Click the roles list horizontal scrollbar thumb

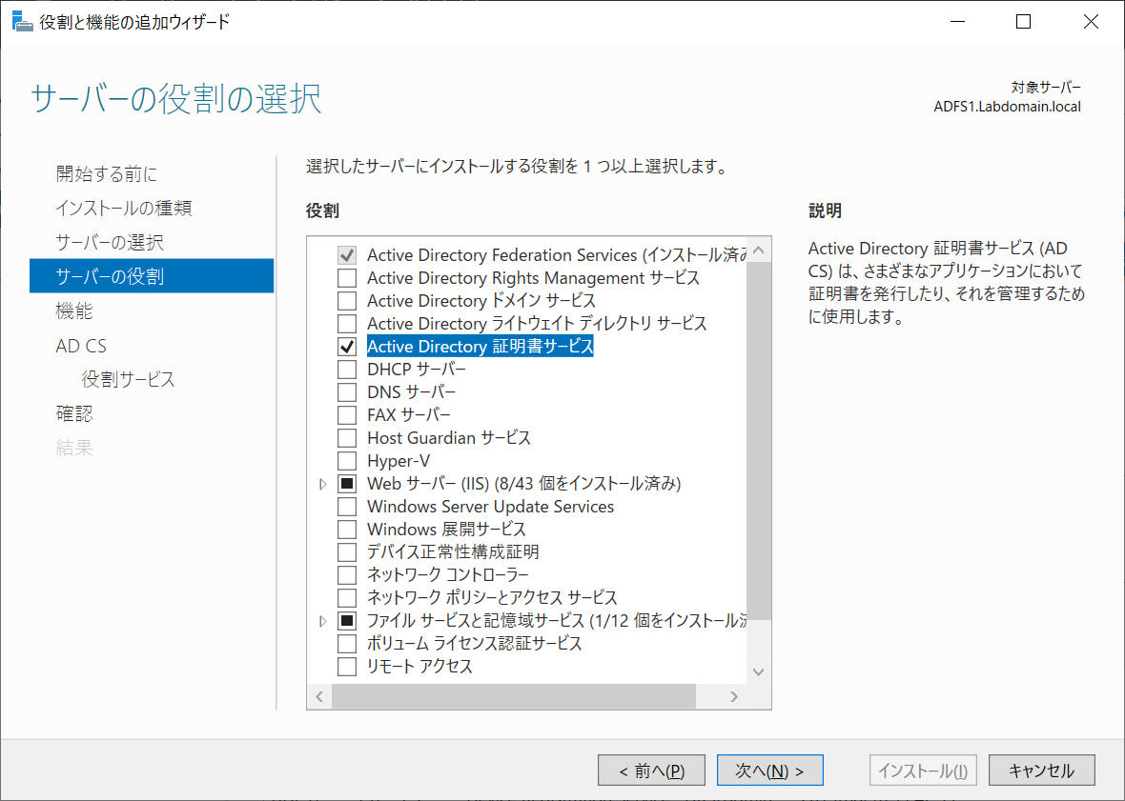514,696
